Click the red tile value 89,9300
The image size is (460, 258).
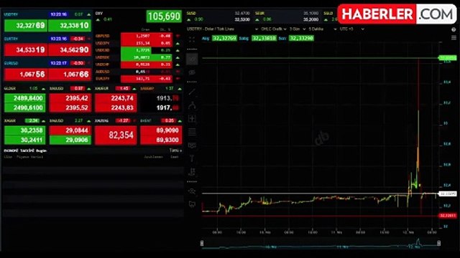pos(161,140)
